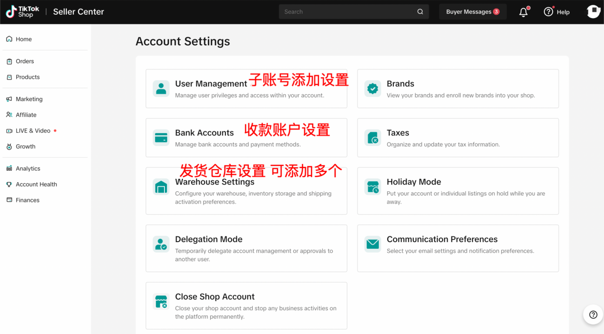
Task: Click the Close Shop Account icon
Action: pyautogui.click(x=161, y=302)
